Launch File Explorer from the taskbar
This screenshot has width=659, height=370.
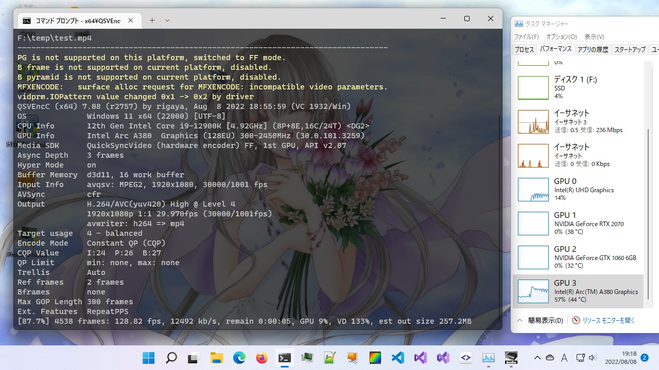216,358
